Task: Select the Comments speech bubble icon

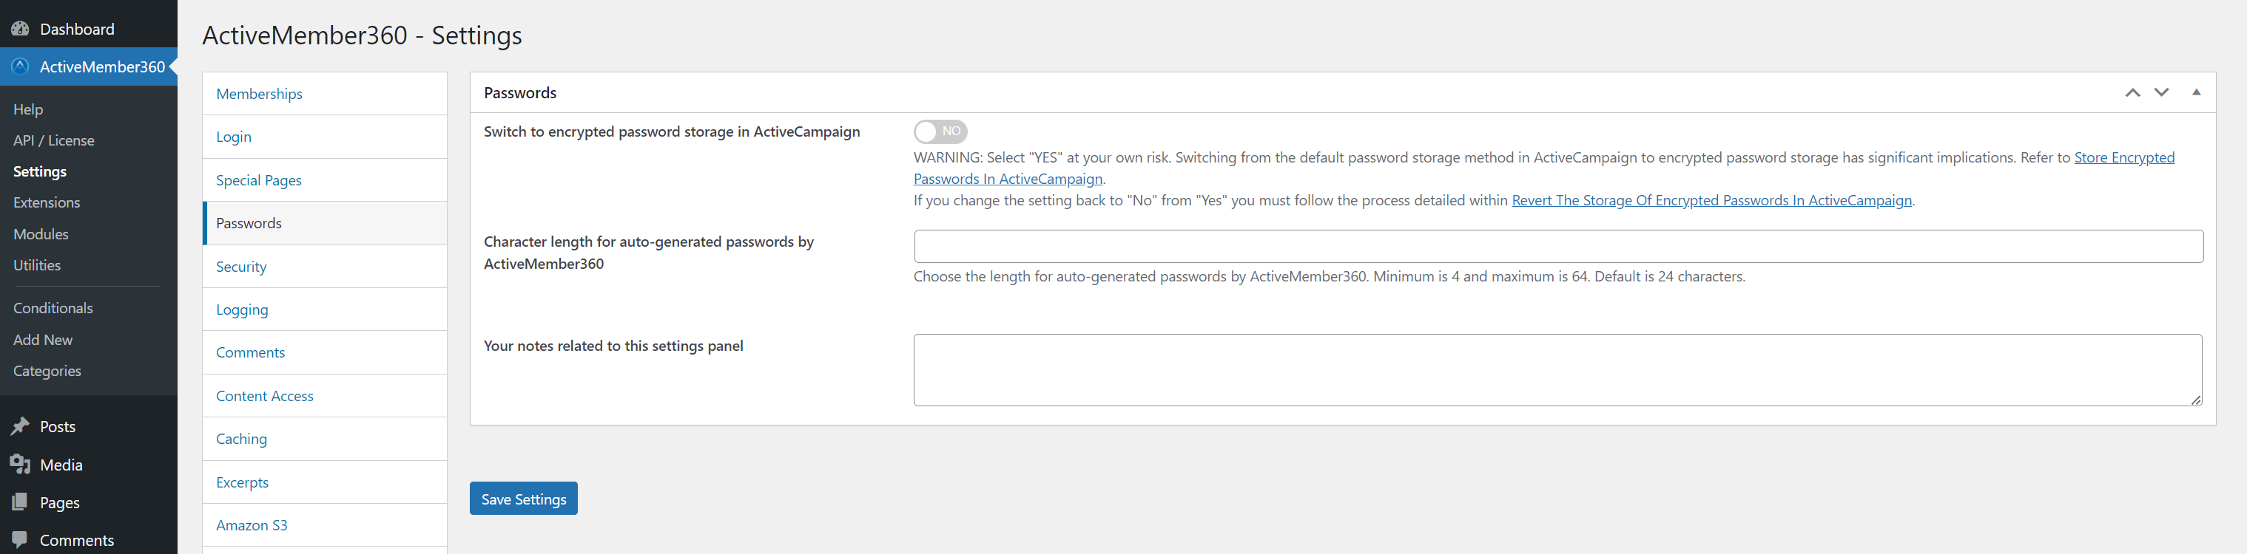Action: point(21,539)
